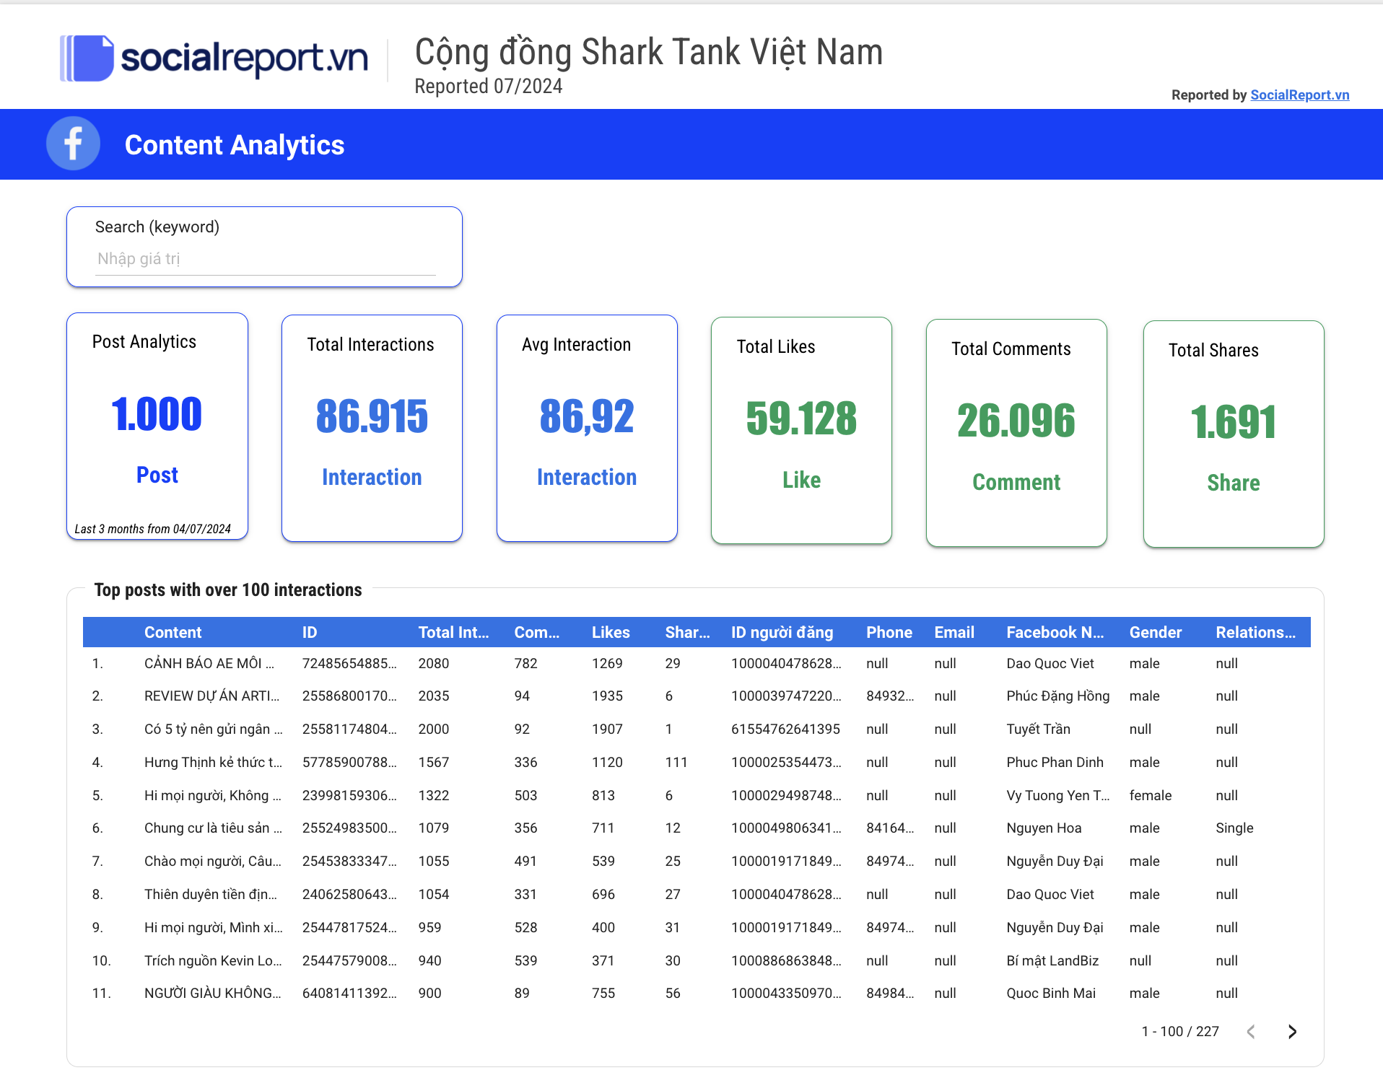Click the socialreport.vn logo icon

87,58
